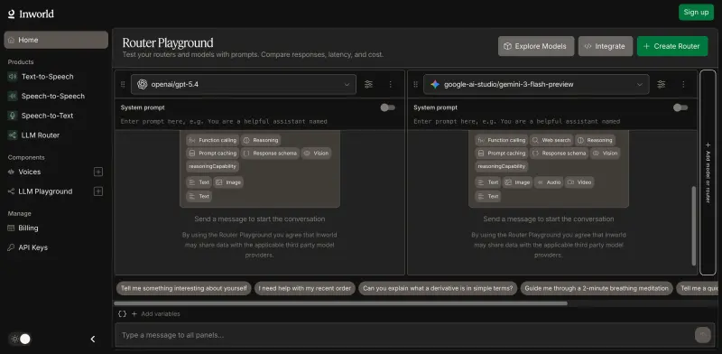The height and width of the screenshot is (354, 722).
Task: Click the plus icon next to LLM Playground
Action: click(x=98, y=191)
